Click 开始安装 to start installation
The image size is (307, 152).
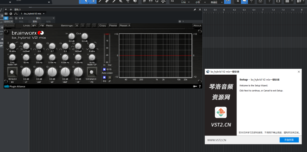click(289, 140)
